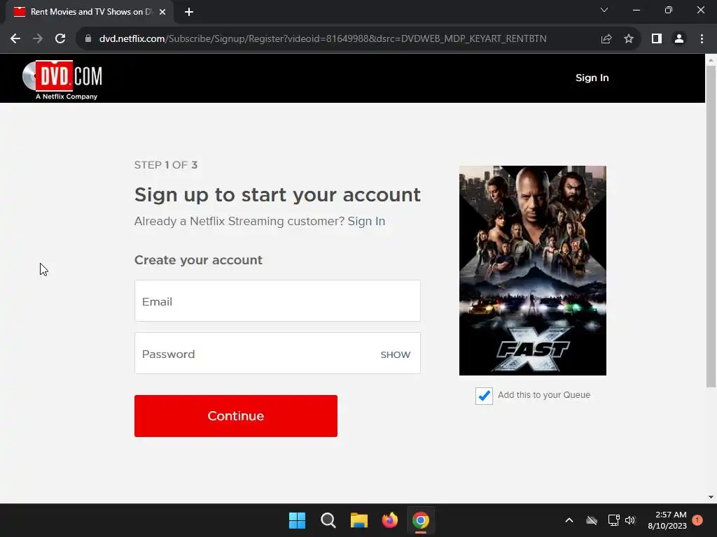The height and width of the screenshot is (537, 717).
Task: Focus the Password field
Action: [277, 353]
